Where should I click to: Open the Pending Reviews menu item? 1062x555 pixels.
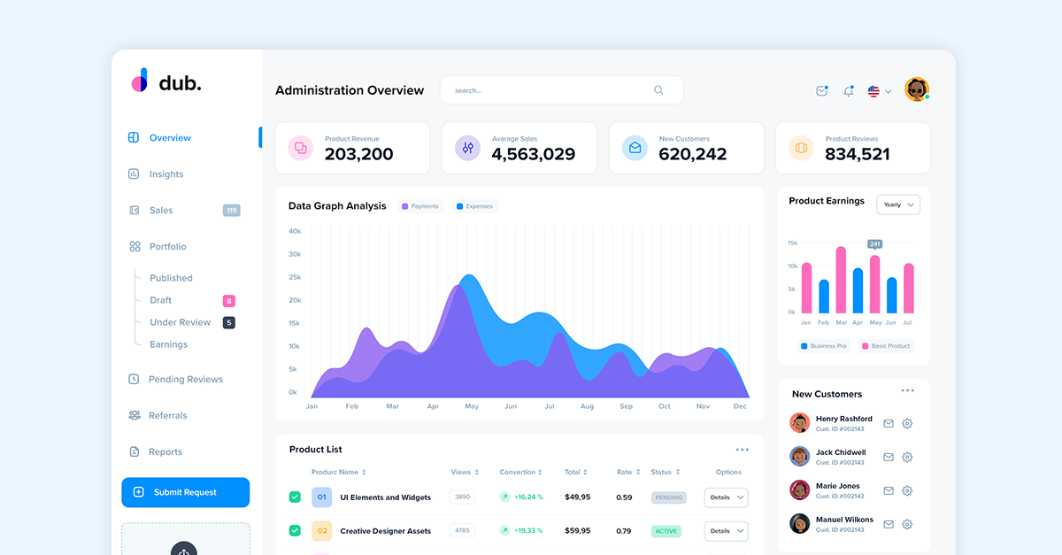(x=185, y=380)
